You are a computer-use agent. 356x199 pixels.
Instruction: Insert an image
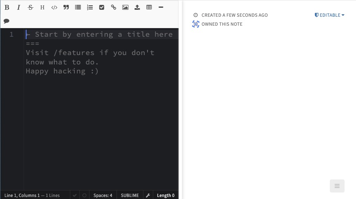[x=125, y=7]
